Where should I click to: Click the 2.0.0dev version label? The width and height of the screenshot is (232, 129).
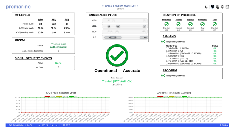(x=224, y=125)
